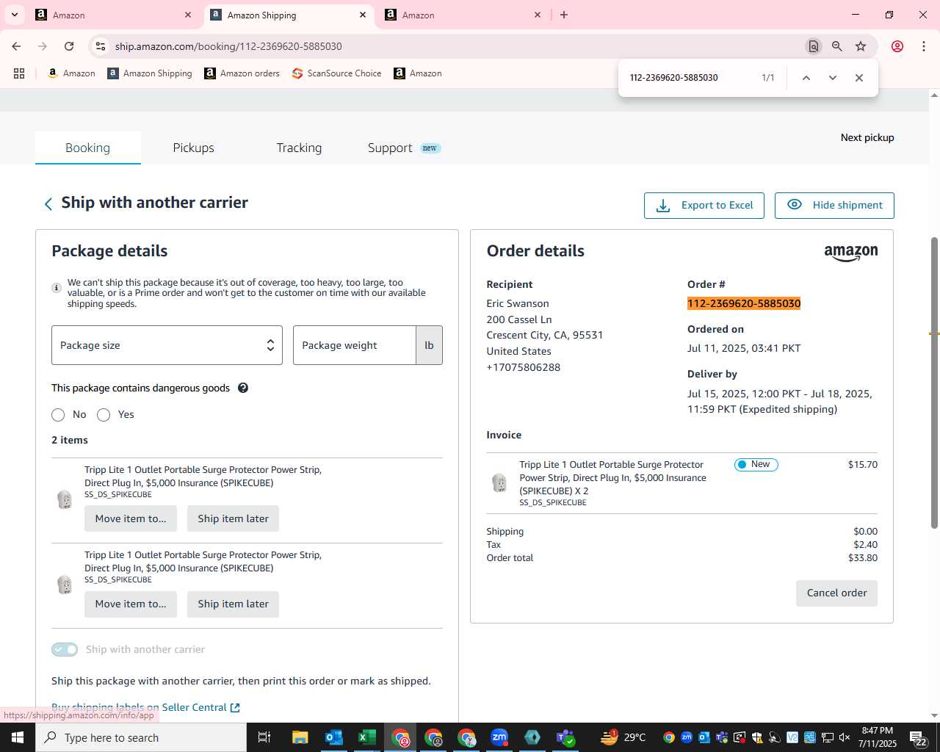Screen dimensions: 940x752
Task: Switch to Tracking tab
Action: [x=299, y=148]
